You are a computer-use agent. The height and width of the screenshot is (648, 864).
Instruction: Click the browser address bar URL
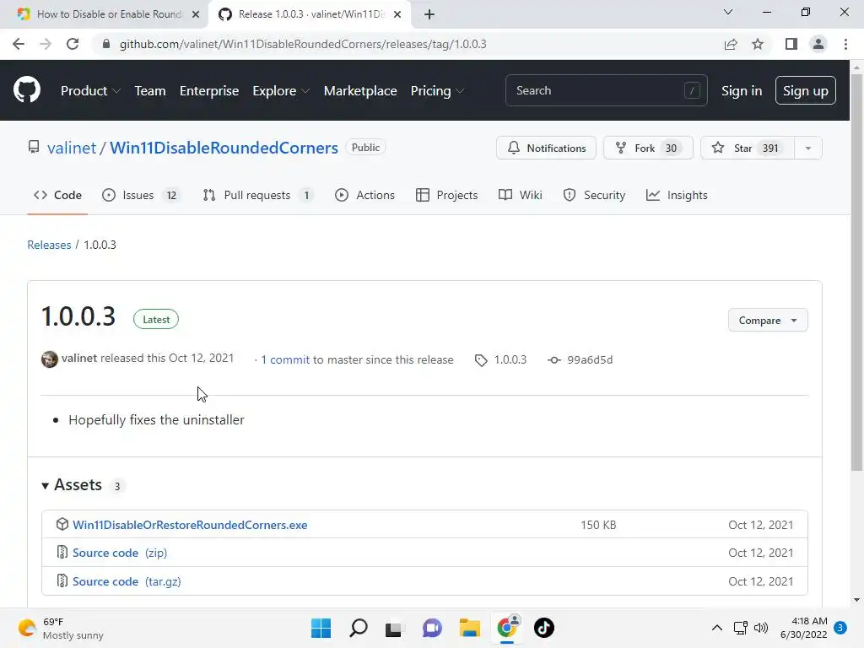point(303,44)
